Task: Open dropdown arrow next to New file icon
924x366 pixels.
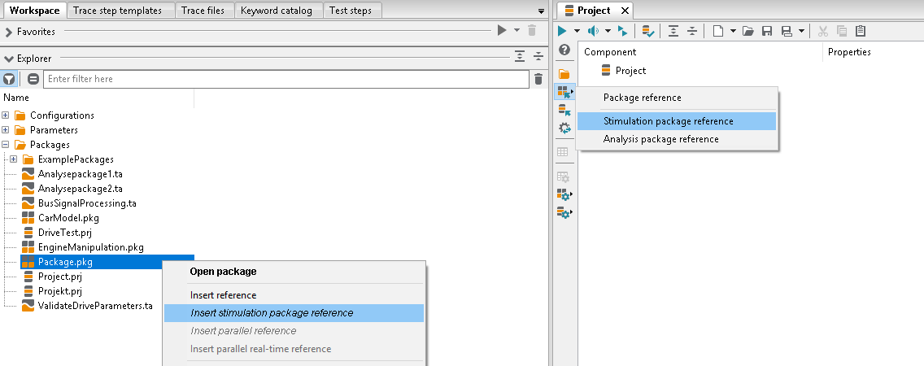Action: pyautogui.click(x=733, y=31)
